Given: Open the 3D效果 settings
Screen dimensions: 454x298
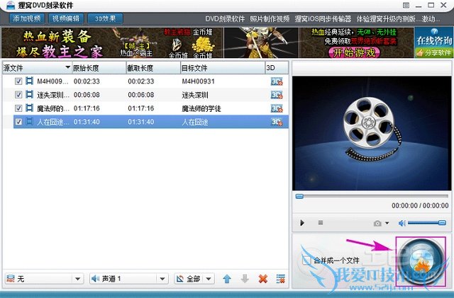Looking at the screenshot, I should [x=105, y=18].
